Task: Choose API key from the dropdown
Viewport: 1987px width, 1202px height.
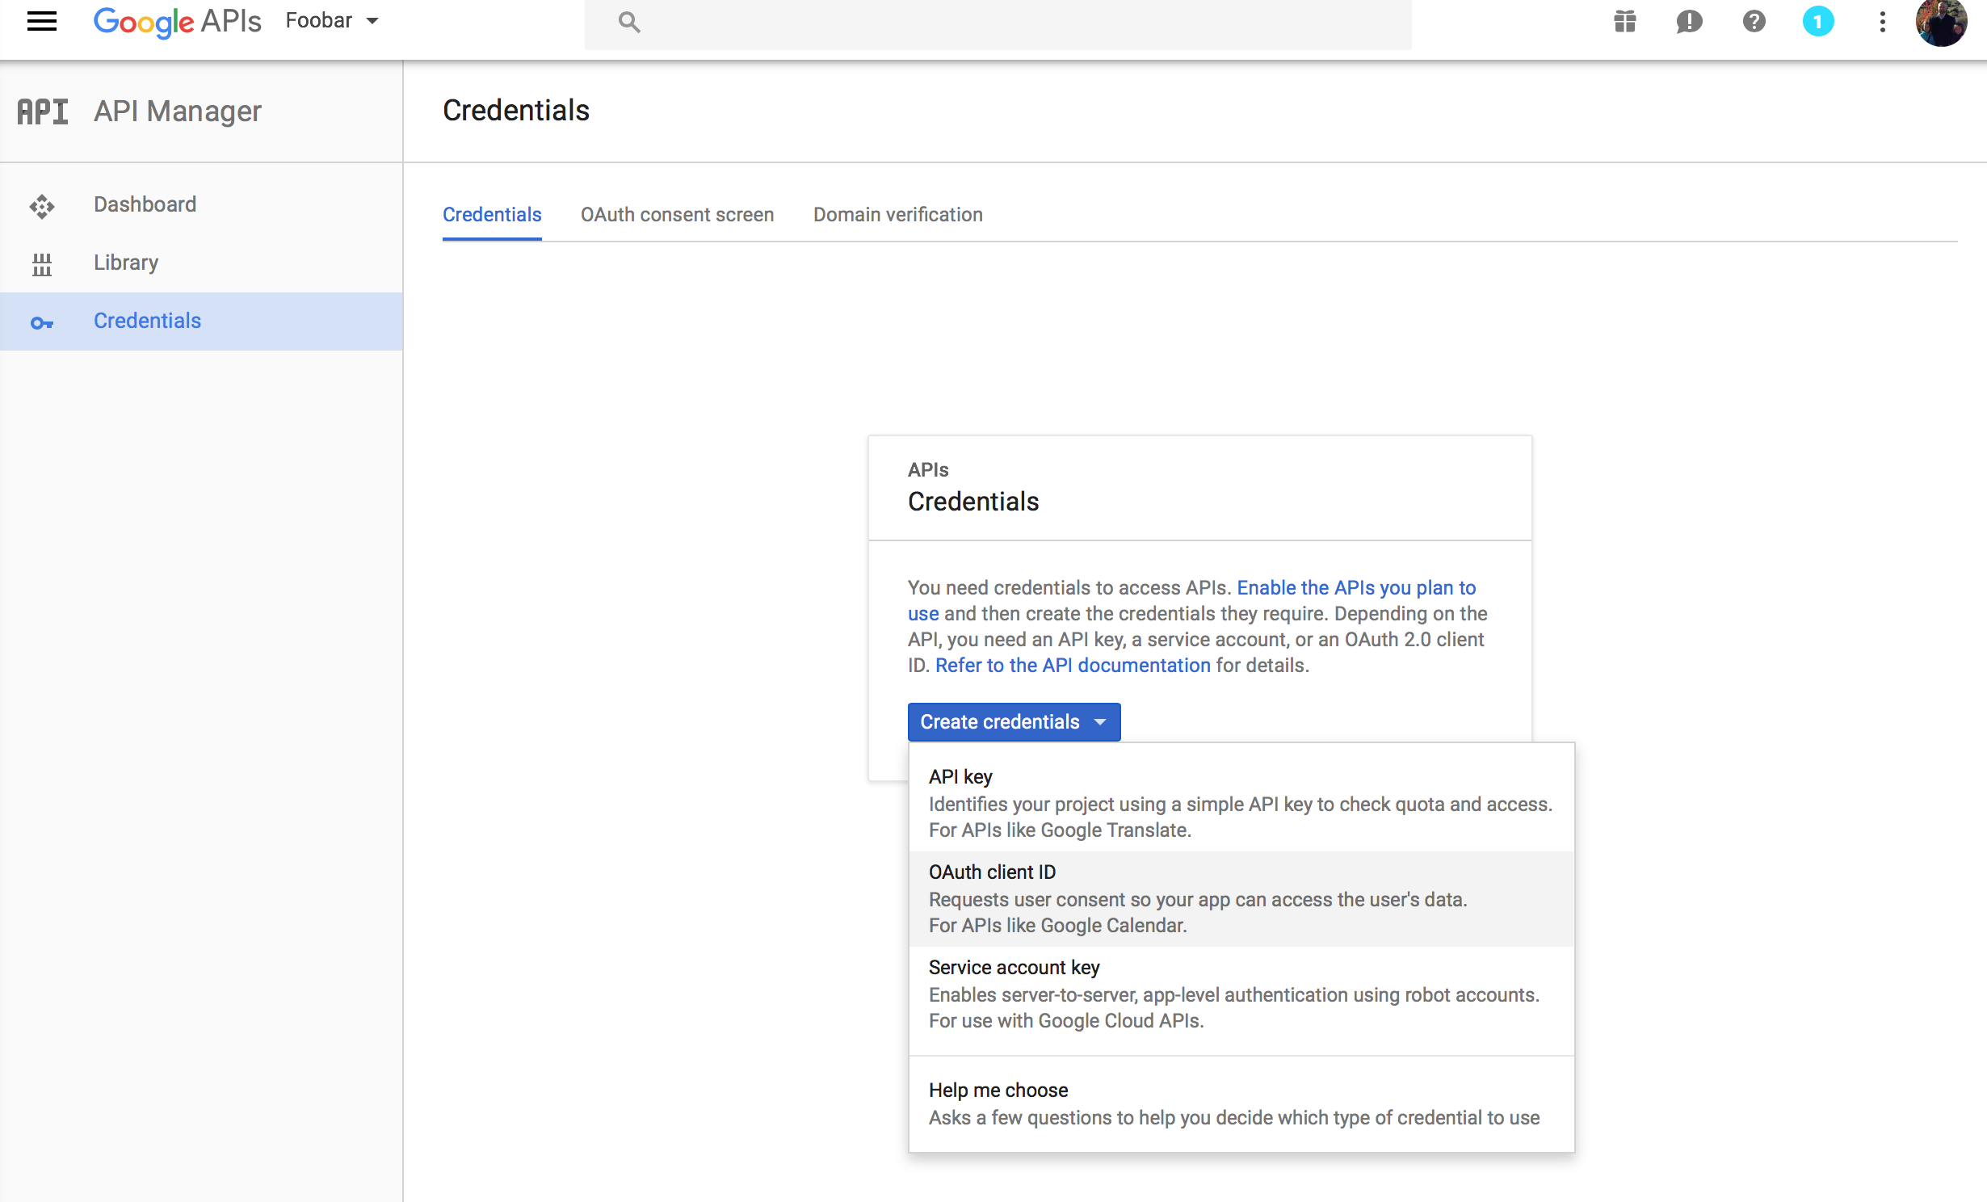Action: tap(1241, 803)
